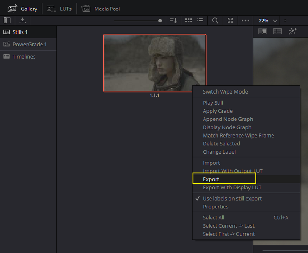This screenshot has height=253, width=308.
Task: Choose Apply Grade
Action: 246,111
